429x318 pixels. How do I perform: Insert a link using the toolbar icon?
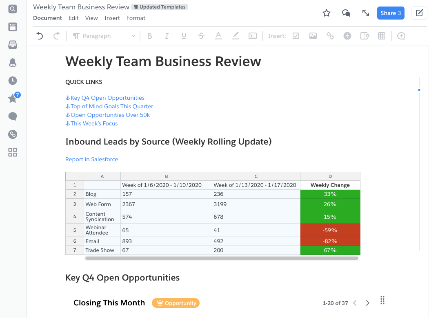coord(330,36)
